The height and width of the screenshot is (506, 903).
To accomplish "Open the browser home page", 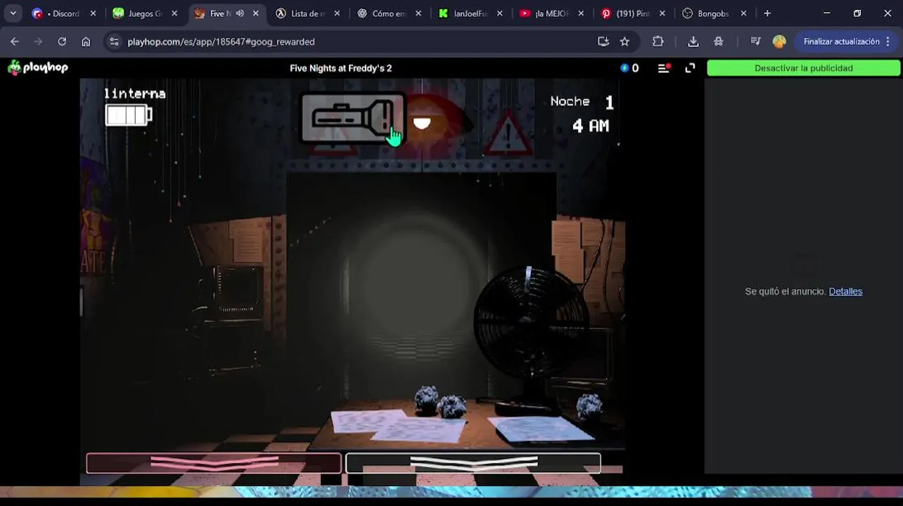I will 86,41.
